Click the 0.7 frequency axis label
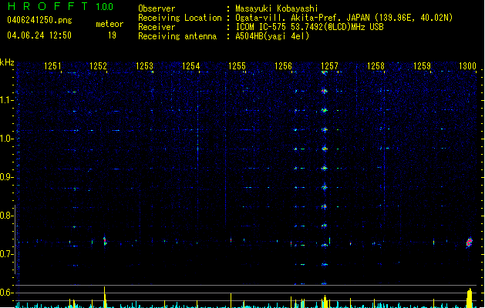The width and height of the screenshot is (485, 308). [6, 254]
